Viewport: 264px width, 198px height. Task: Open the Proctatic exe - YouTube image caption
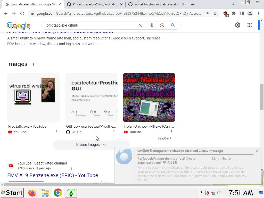tap(27, 126)
